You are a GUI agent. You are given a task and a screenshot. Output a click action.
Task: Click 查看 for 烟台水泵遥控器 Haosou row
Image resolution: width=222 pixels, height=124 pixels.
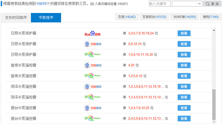184,119
